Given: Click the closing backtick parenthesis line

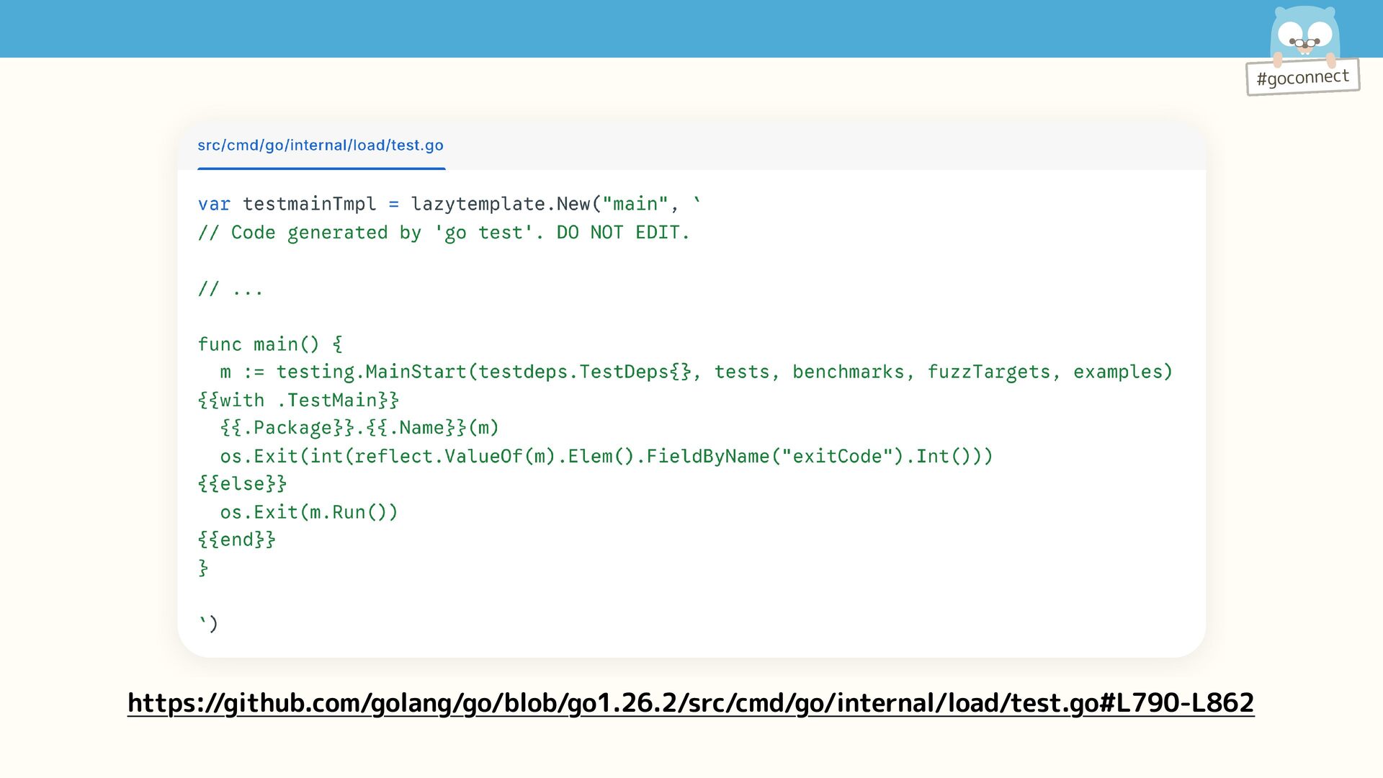Looking at the screenshot, I should (208, 623).
